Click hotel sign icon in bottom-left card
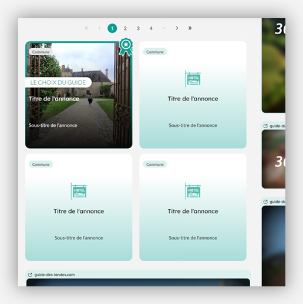303x304 pixels. tap(79, 191)
